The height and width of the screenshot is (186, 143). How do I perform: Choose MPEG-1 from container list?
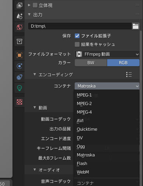click(106, 95)
